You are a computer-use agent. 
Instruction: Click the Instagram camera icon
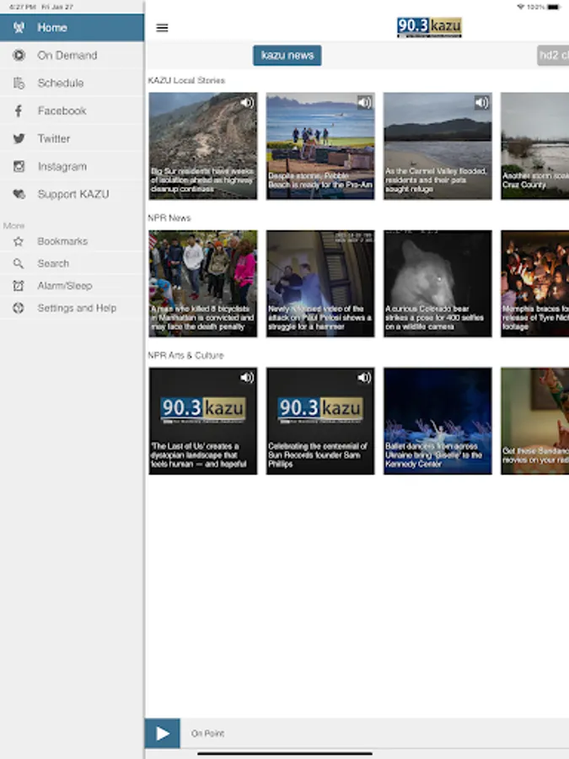(19, 166)
